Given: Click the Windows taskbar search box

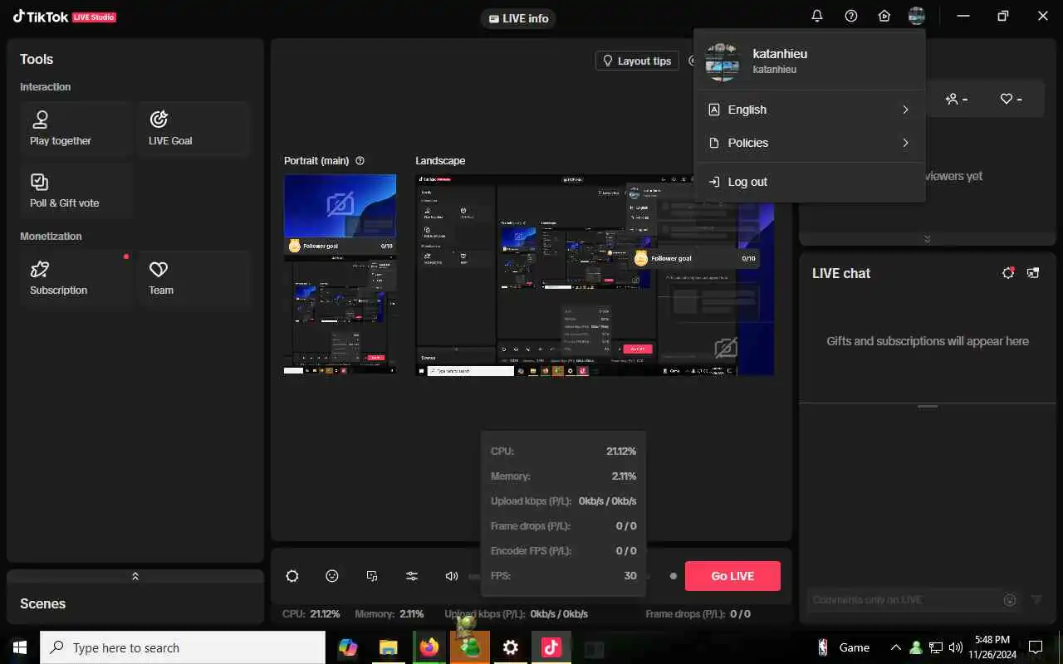Looking at the screenshot, I should pyautogui.click(x=183, y=647).
